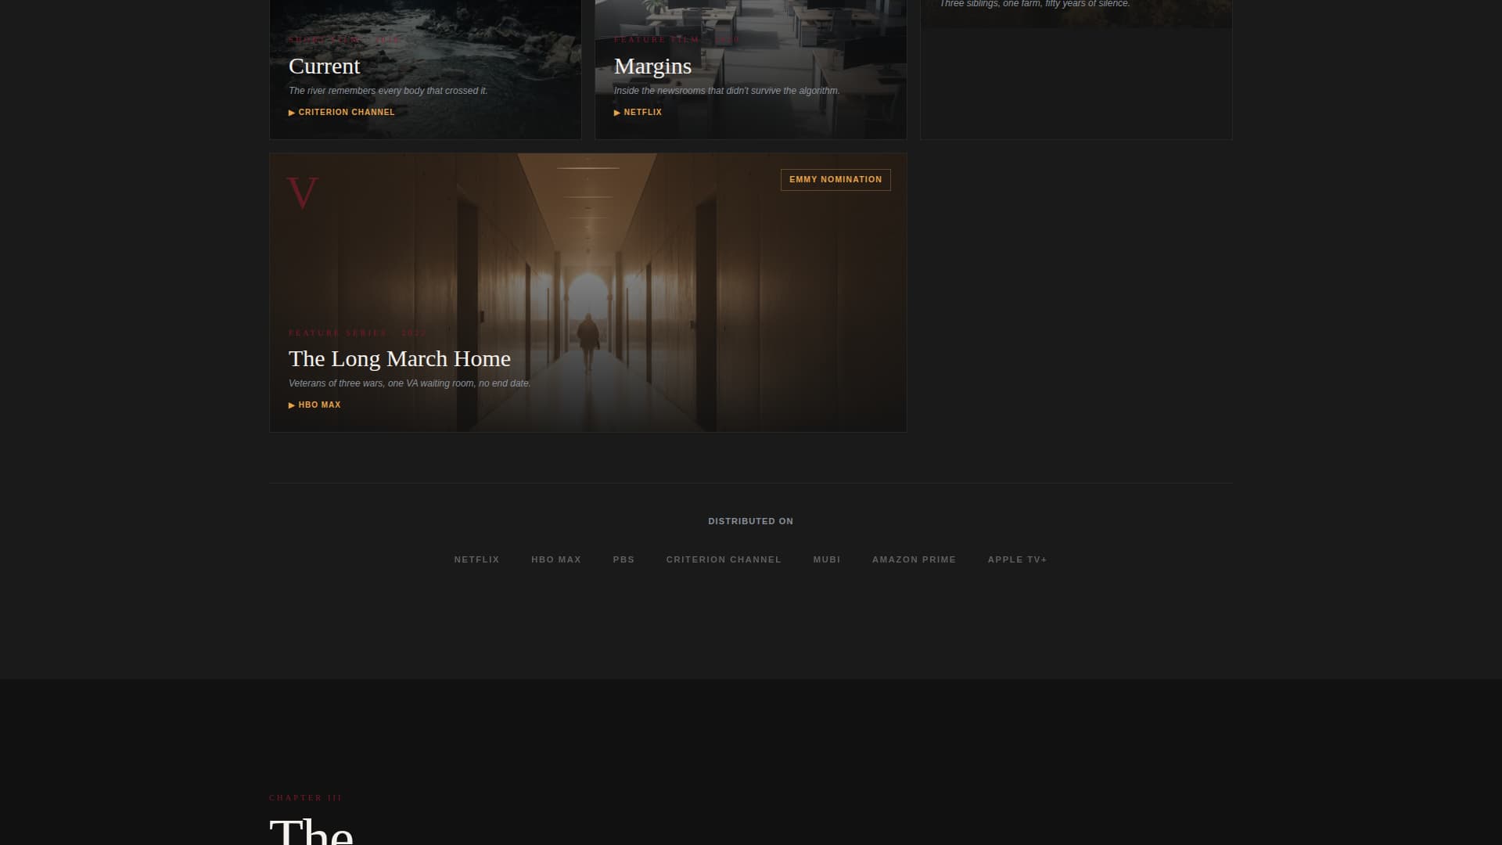Open the APPLE TV+ distributor entry
Image resolution: width=1502 pixels, height=845 pixels.
pyautogui.click(x=1017, y=559)
